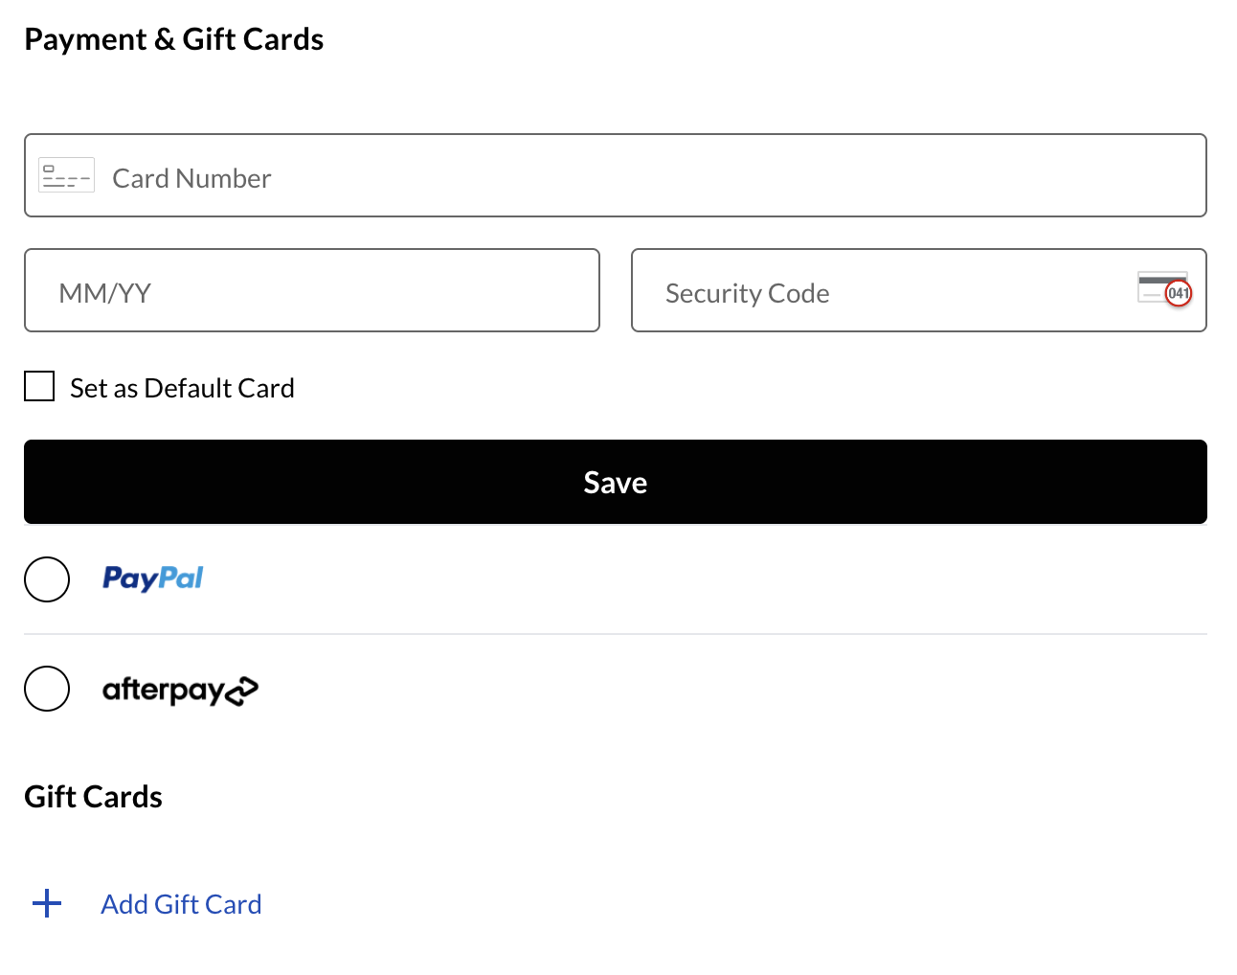The height and width of the screenshot is (975, 1237).
Task: Choose the afterpay radio button
Action: (x=47, y=689)
